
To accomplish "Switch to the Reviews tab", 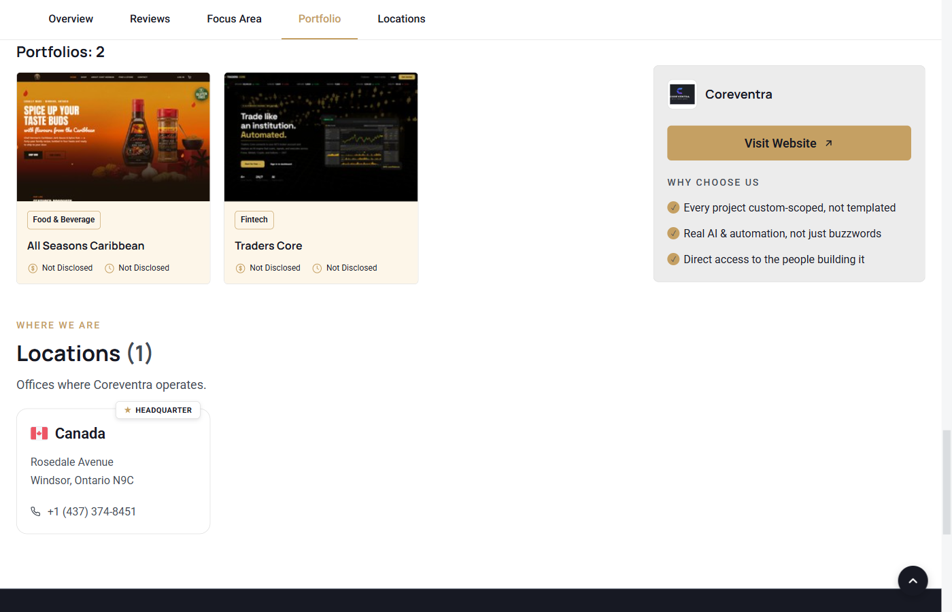I will pyautogui.click(x=150, y=19).
